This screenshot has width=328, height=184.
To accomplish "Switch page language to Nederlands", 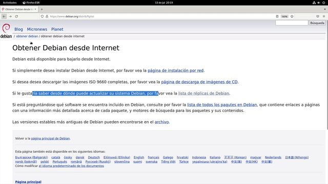I will 273,157.
